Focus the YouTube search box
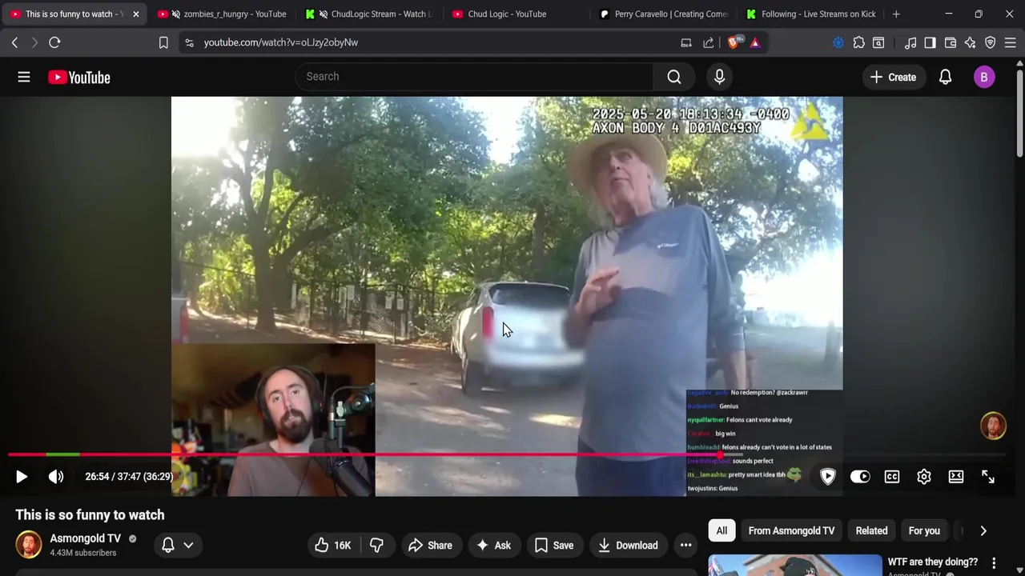Viewport: 1025px width, 576px height. 475,77
